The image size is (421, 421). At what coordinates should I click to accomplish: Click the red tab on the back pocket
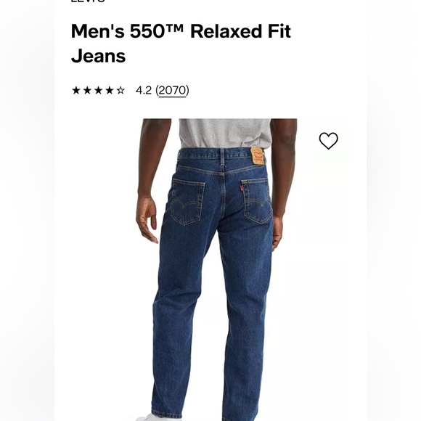click(242, 188)
